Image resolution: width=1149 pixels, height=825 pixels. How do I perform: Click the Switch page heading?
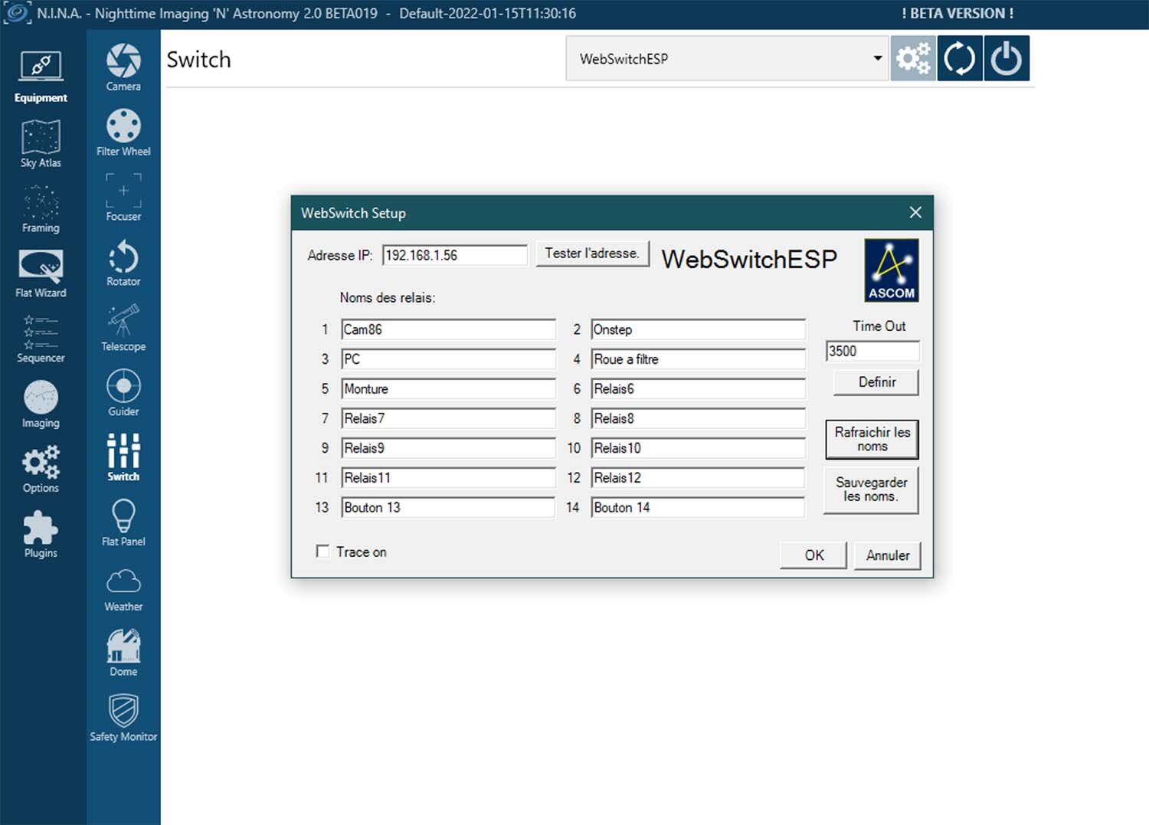click(198, 60)
